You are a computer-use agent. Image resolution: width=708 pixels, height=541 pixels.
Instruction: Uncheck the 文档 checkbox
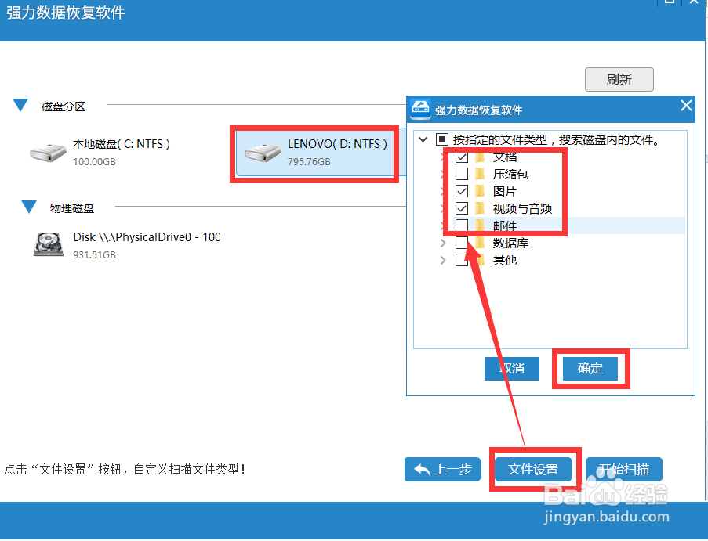point(462,157)
